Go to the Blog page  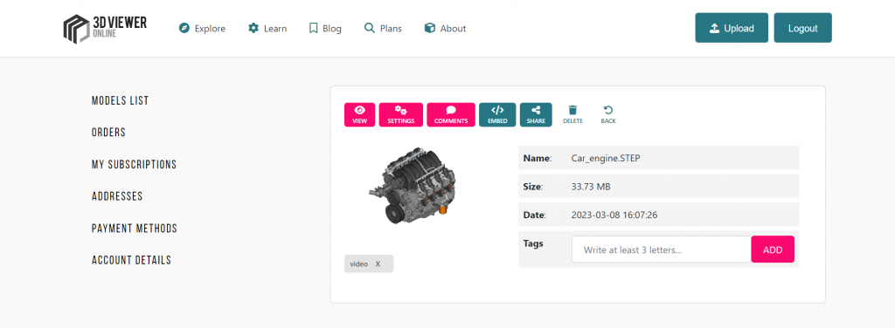(x=325, y=29)
